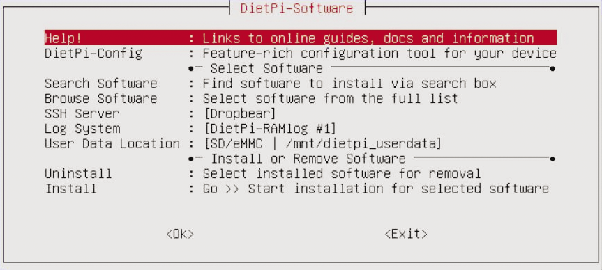Select the highlighted Help! menu entry
This screenshot has width=602, height=270.
(301, 38)
